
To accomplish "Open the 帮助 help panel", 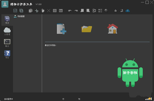I will [7, 54].
